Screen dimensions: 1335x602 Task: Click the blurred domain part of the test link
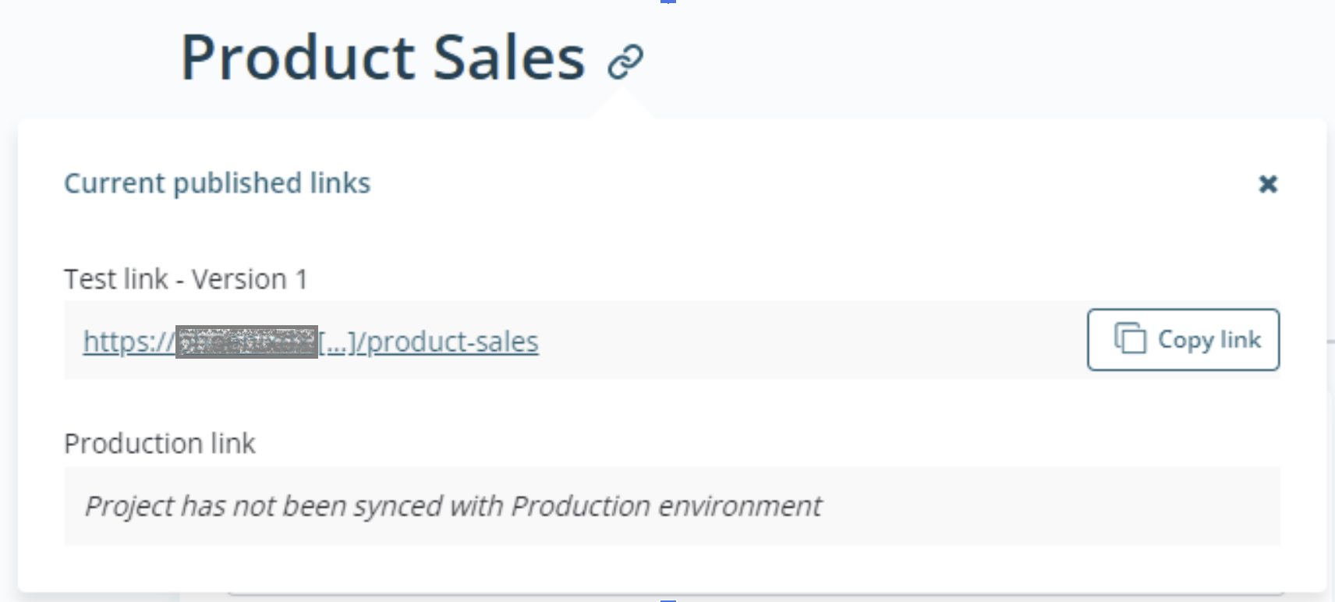[246, 342]
